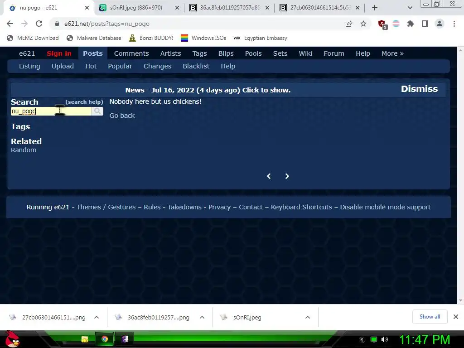
Task: Switch to Chrome in the taskbar
Action: point(105,339)
